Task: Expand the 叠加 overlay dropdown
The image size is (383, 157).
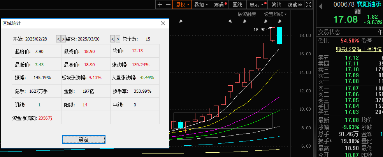Action: click(201, 5)
